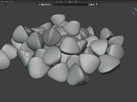Click the button between search field and bookmark

coord(89,5)
